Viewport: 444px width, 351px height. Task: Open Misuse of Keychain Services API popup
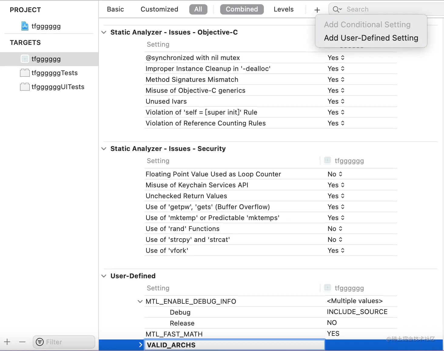(336, 185)
